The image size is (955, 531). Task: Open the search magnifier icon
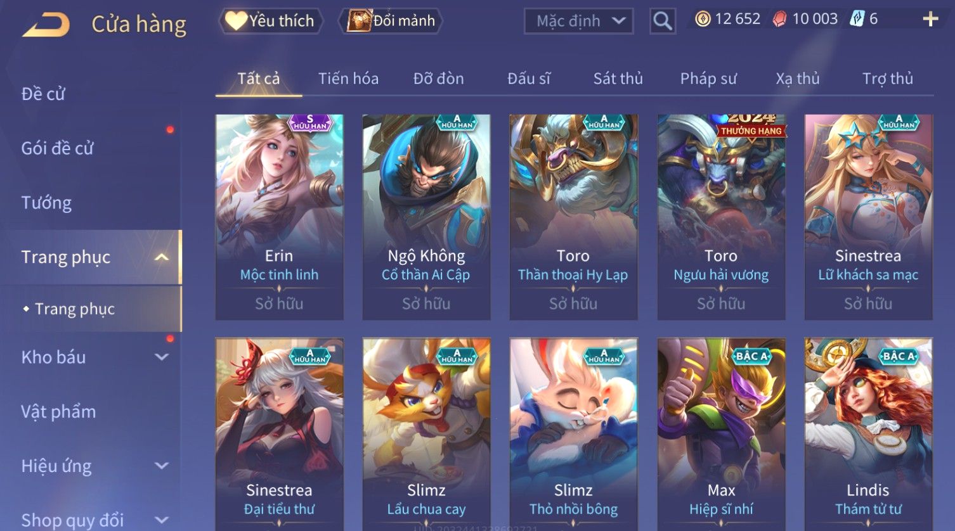pyautogui.click(x=663, y=21)
